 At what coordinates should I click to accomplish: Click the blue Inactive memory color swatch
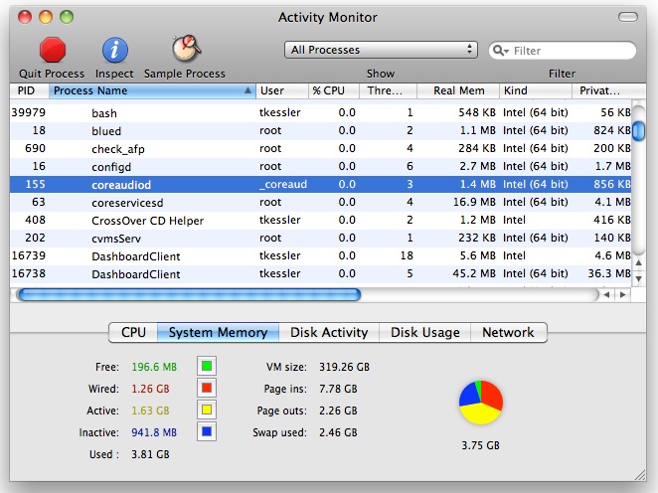point(207,431)
